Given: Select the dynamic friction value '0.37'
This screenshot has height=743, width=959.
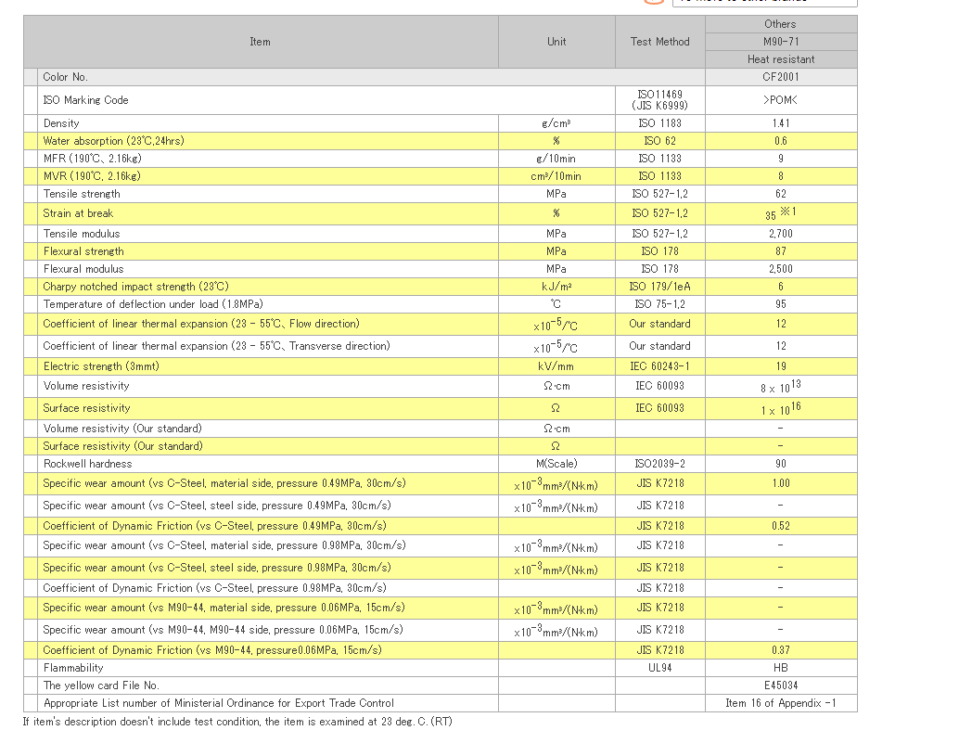Looking at the screenshot, I should point(781,650).
